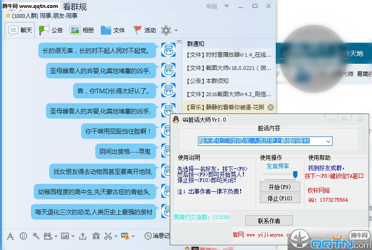
Task: Click the 易简约交流群 group number text
Action: 201,217
